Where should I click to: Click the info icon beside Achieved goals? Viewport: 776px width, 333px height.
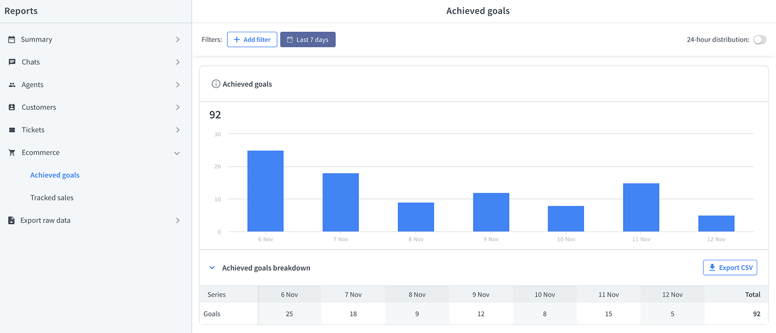pyautogui.click(x=216, y=84)
